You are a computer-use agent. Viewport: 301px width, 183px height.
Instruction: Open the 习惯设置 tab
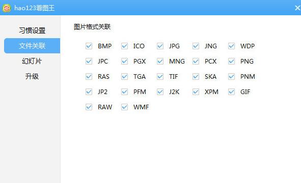pos(32,30)
